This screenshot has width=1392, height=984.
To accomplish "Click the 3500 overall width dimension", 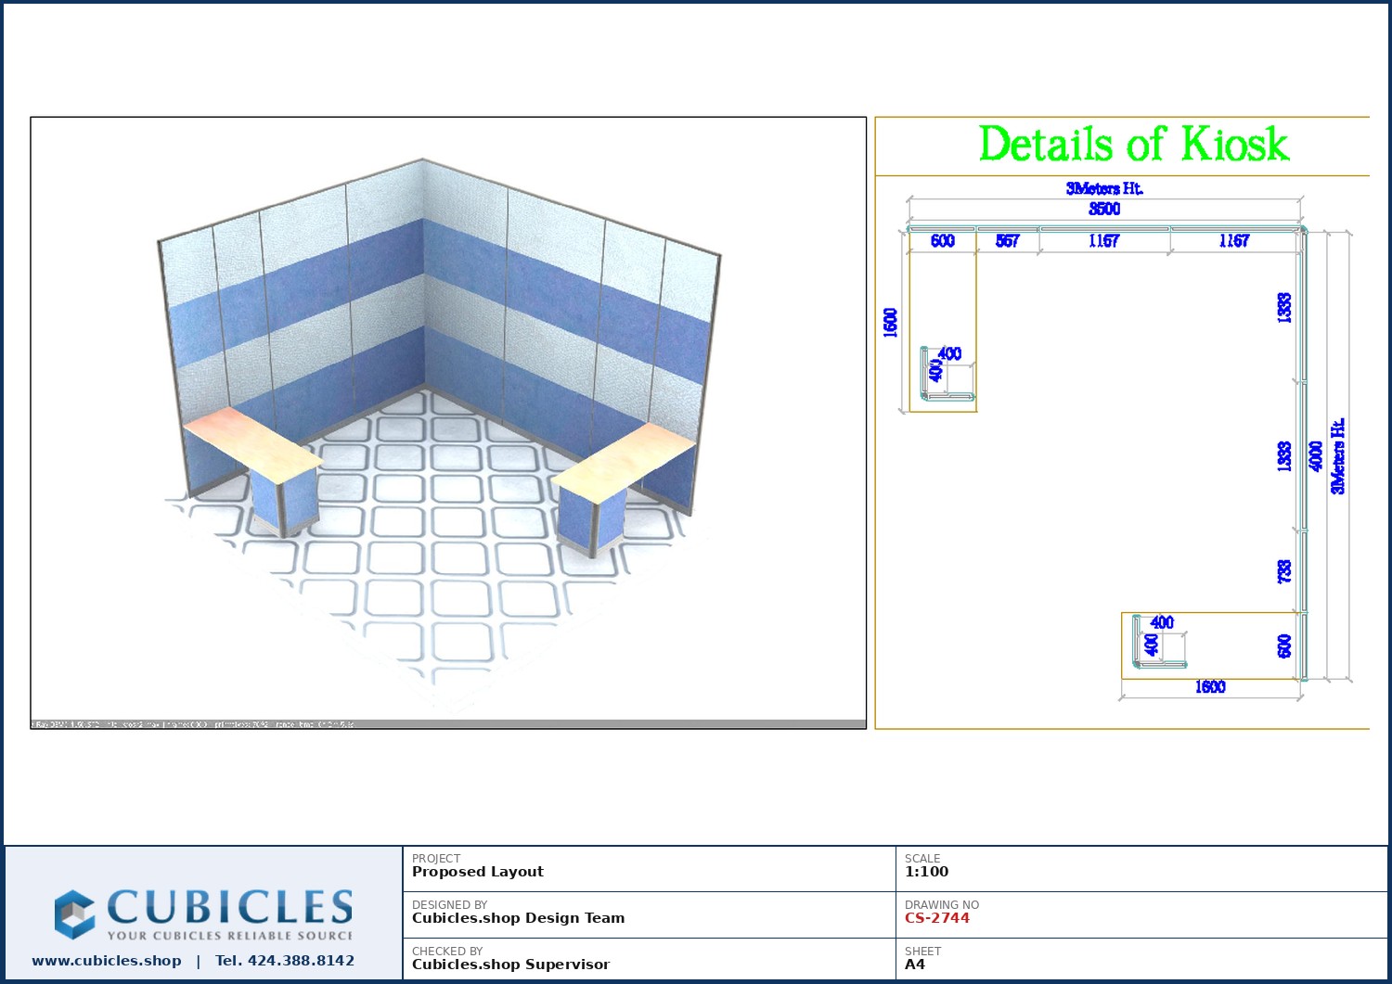I will pyautogui.click(x=1104, y=209).
